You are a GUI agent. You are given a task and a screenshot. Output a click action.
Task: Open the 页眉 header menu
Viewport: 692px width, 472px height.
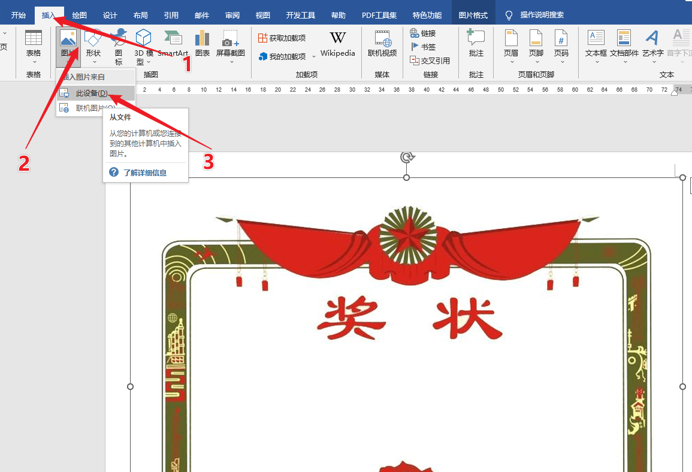[x=511, y=46]
